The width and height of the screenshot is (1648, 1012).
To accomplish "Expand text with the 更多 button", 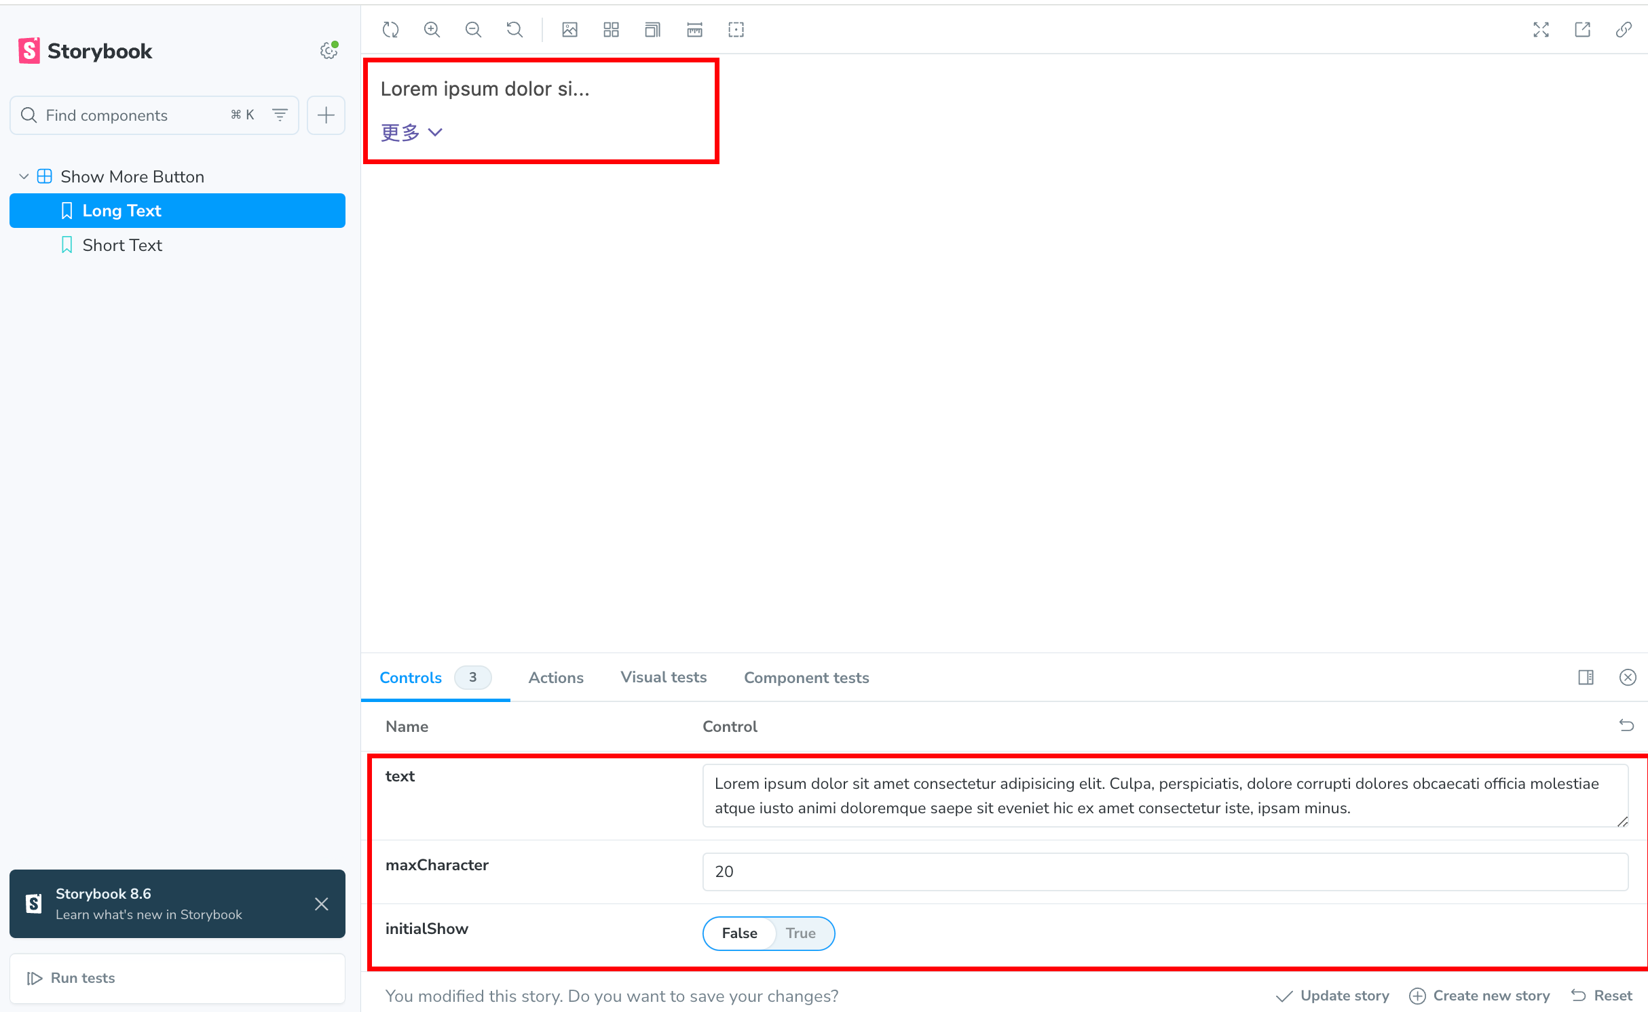I will 412,132.
